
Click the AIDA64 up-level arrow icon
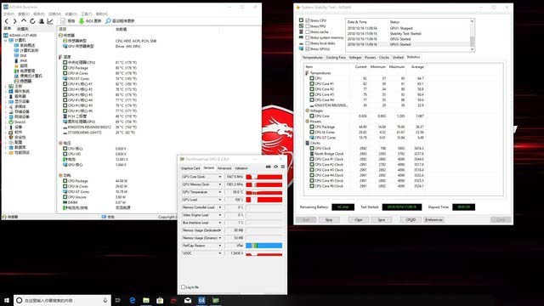pyautogui.click(x=24, y=21)
